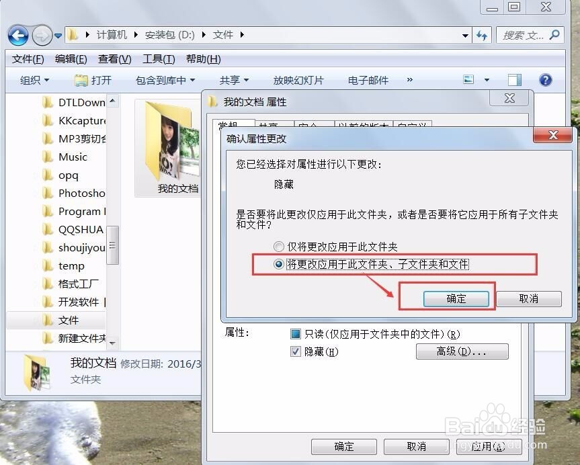The image size is (580, 465).
Task: Click the refresh button beside address bar
Action: [x=482, y=36]
